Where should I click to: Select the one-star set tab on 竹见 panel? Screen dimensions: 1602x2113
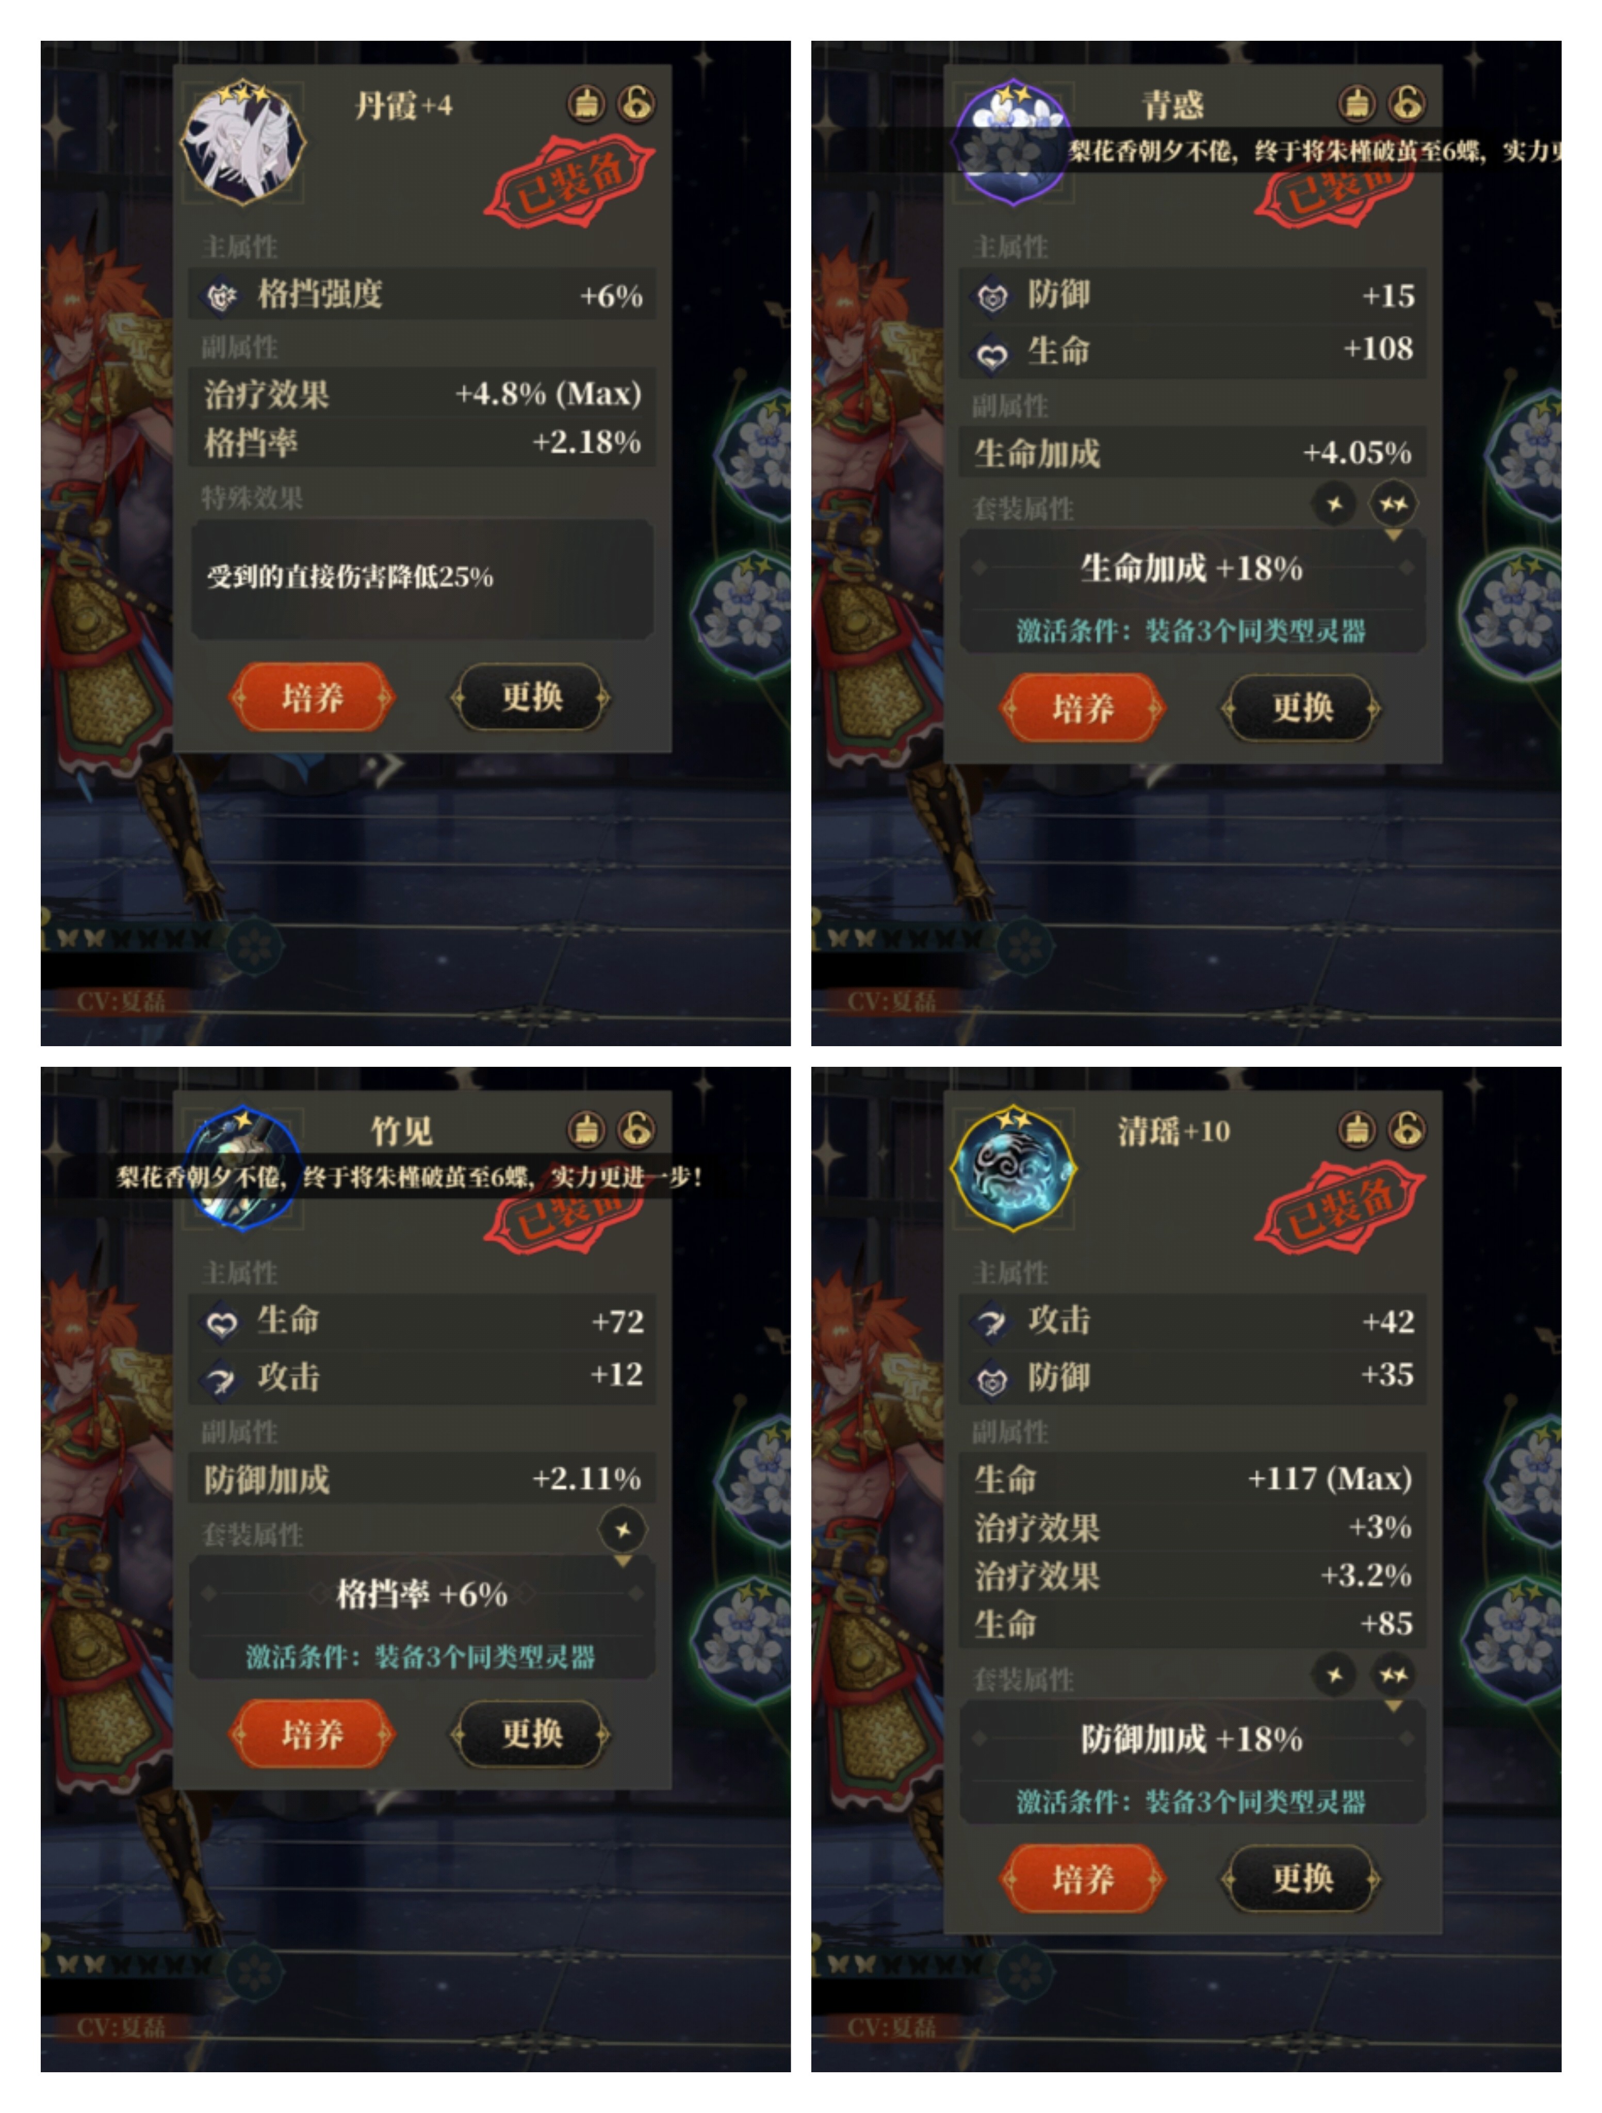click(622, 1530)
